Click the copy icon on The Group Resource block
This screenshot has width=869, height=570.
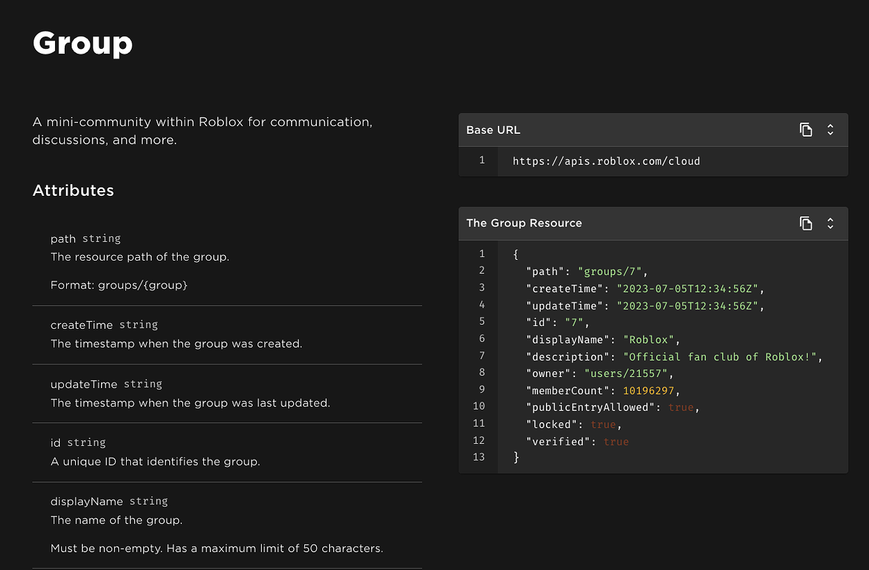(x=806, y=223)
